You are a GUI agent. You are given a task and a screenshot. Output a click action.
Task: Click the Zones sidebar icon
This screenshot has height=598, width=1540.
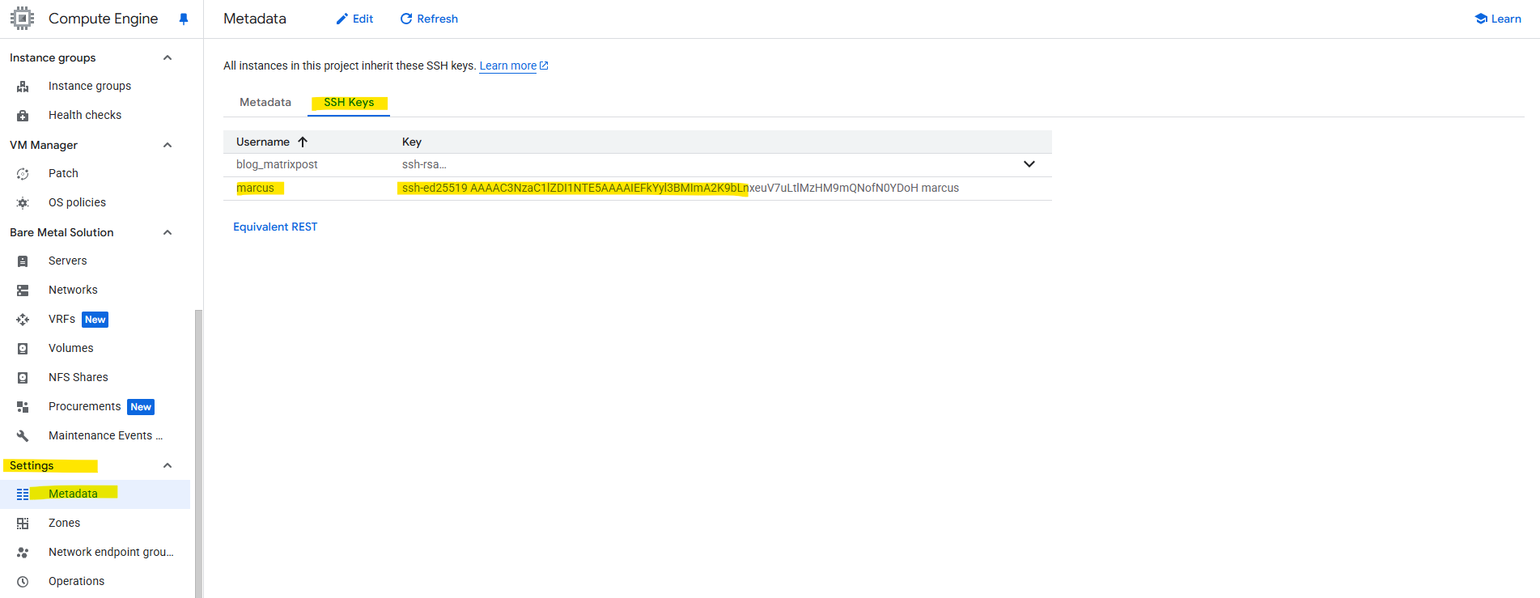pos(23,523)
